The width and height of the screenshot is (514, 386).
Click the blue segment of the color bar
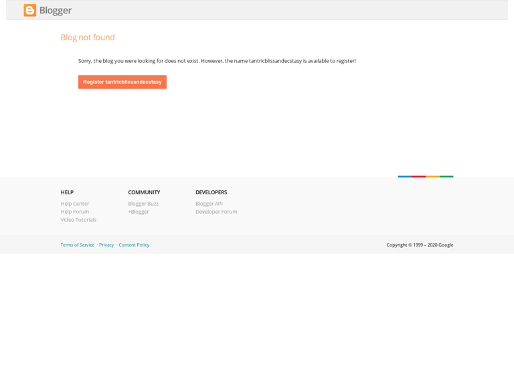point(404,176)
